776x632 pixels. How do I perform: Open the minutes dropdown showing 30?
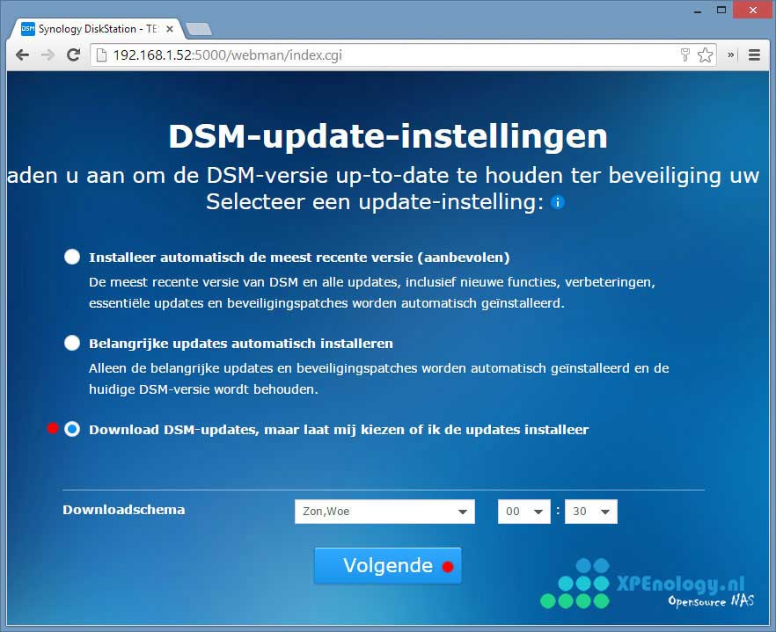(590, 511)
